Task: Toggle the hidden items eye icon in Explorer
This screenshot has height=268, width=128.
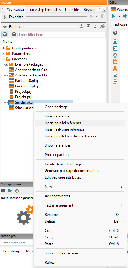Action: click(102, 26)
